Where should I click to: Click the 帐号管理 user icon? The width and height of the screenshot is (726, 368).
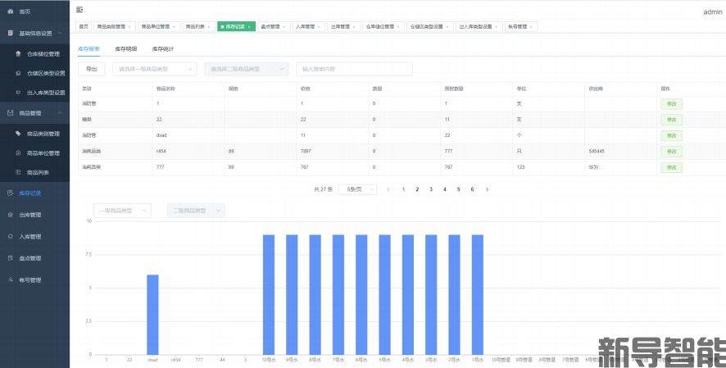10,279
